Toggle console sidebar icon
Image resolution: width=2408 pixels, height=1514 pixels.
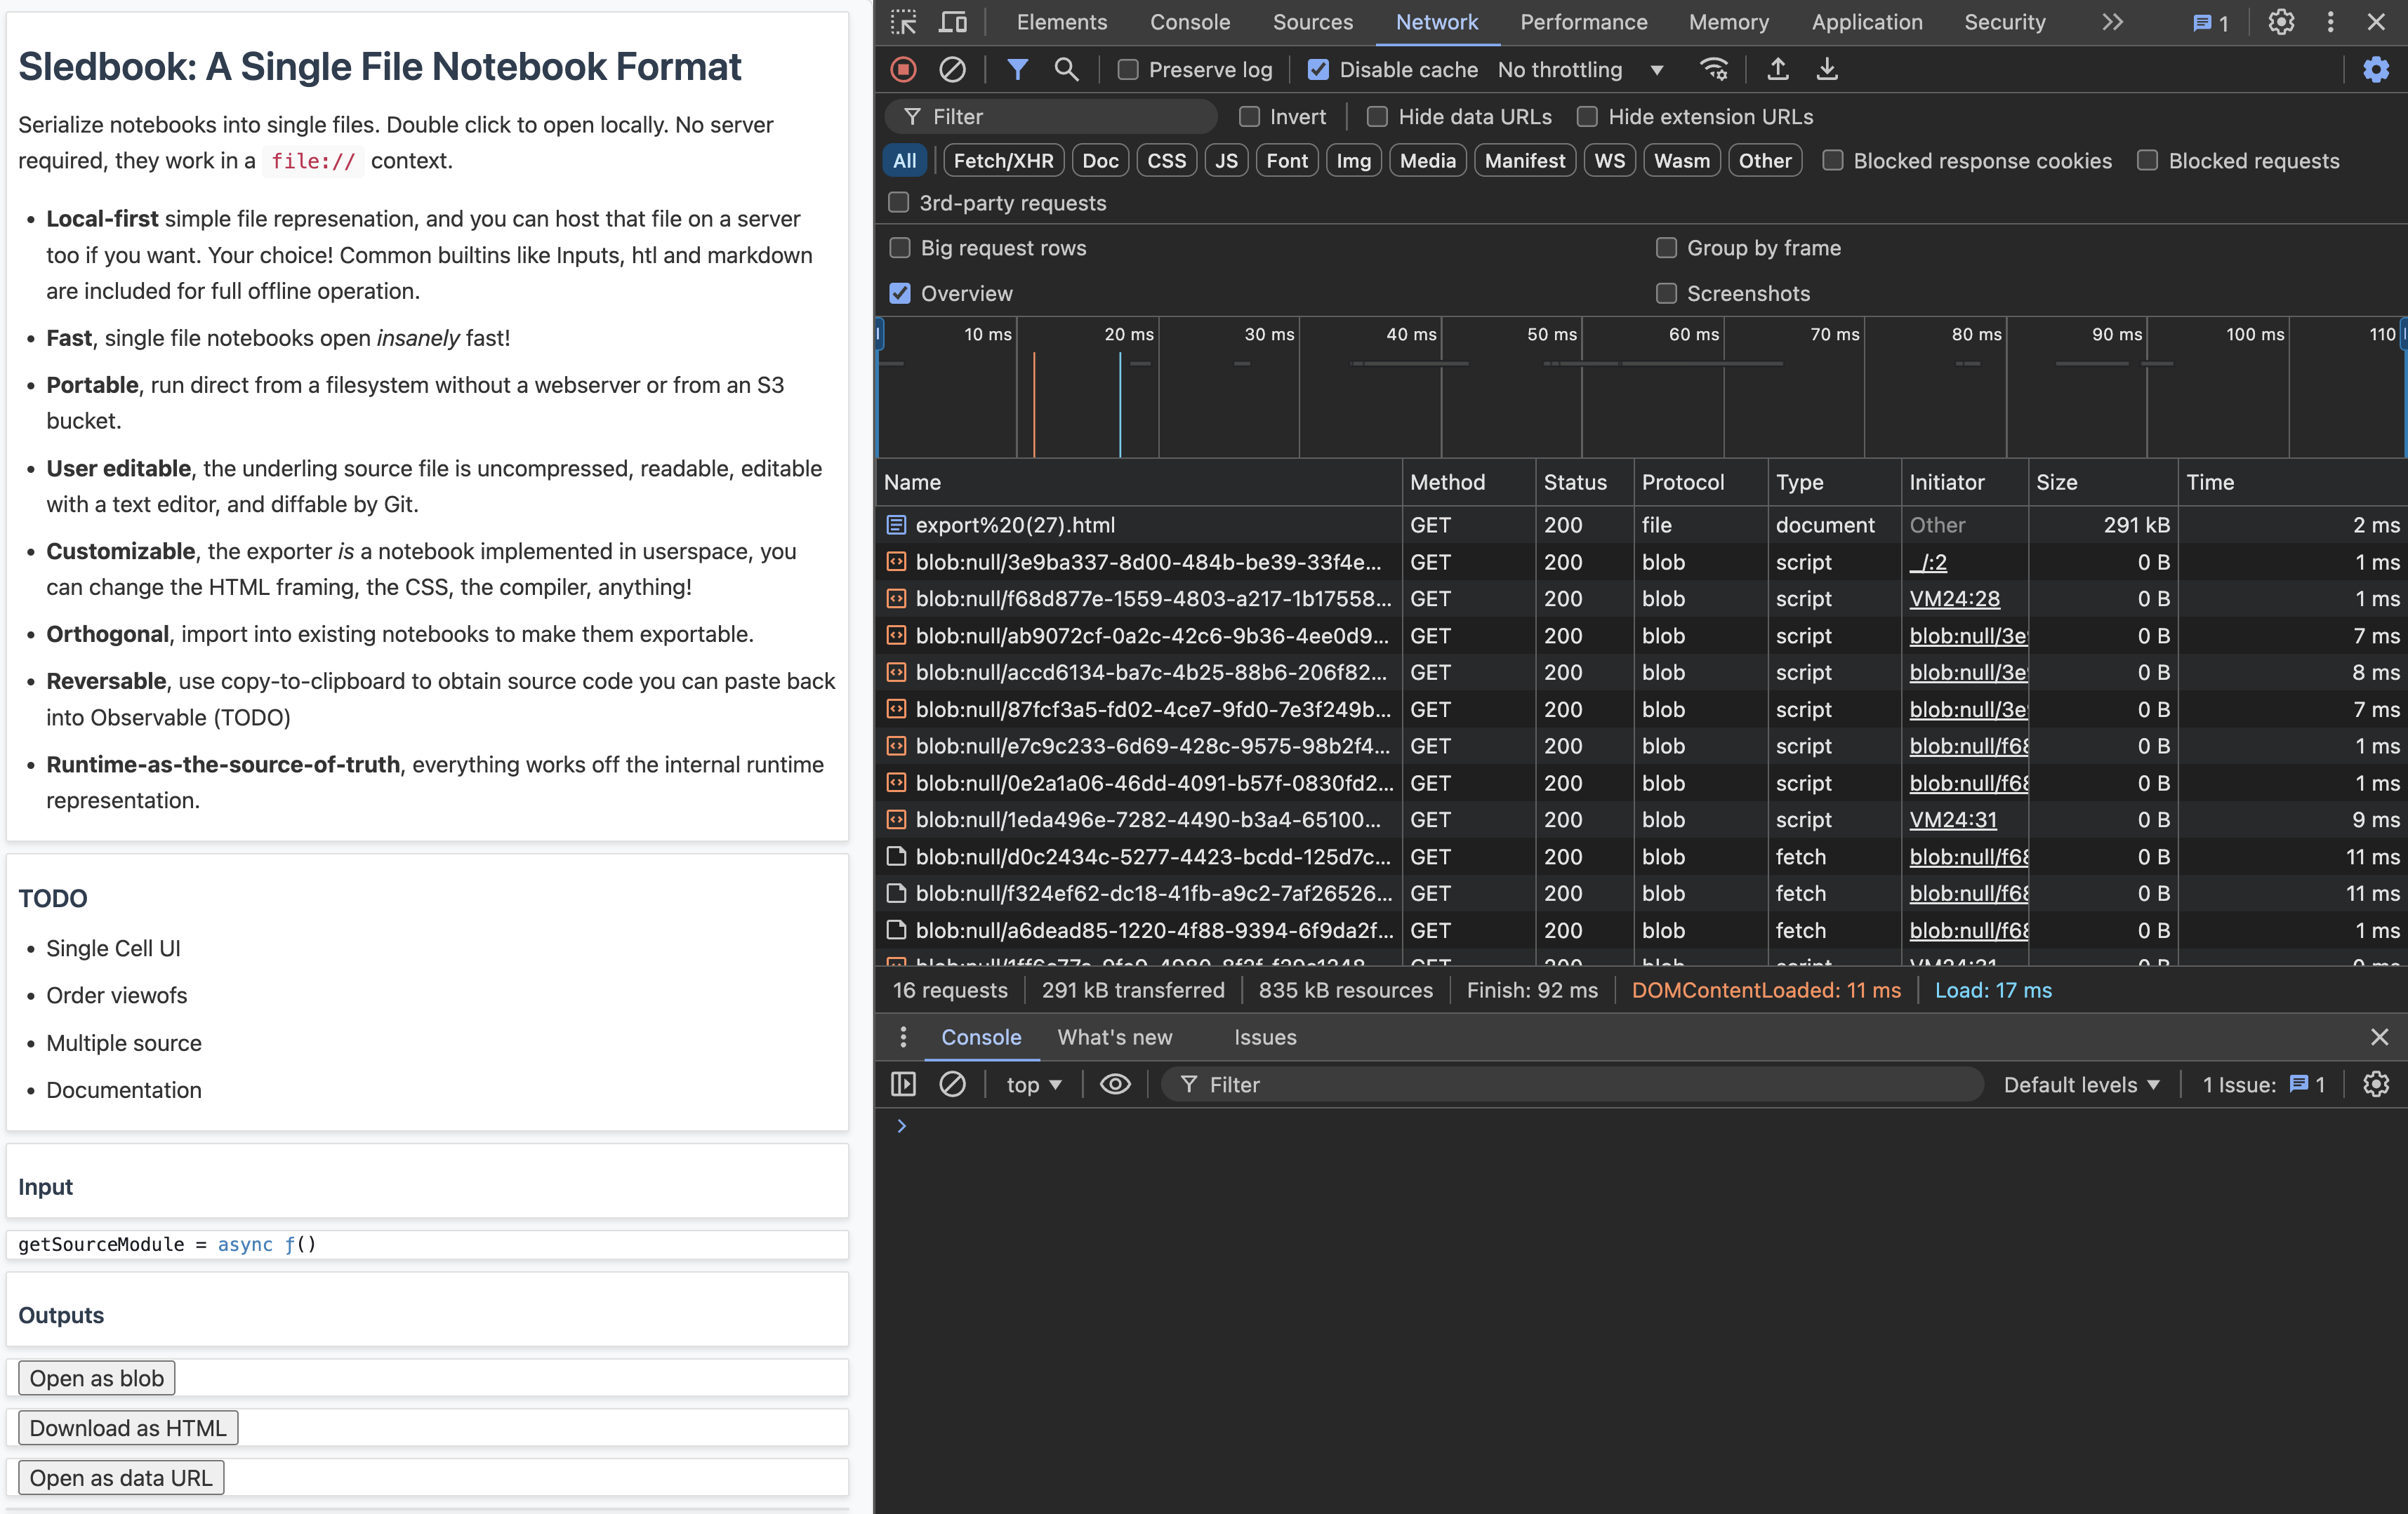[x=903, y=1084]
